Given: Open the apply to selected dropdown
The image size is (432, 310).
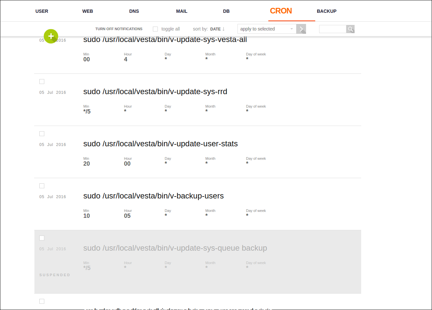Looking at the screenshot, I should click(x=267, y=29).
